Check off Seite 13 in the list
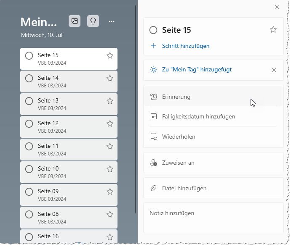 (x=29, y=101)
